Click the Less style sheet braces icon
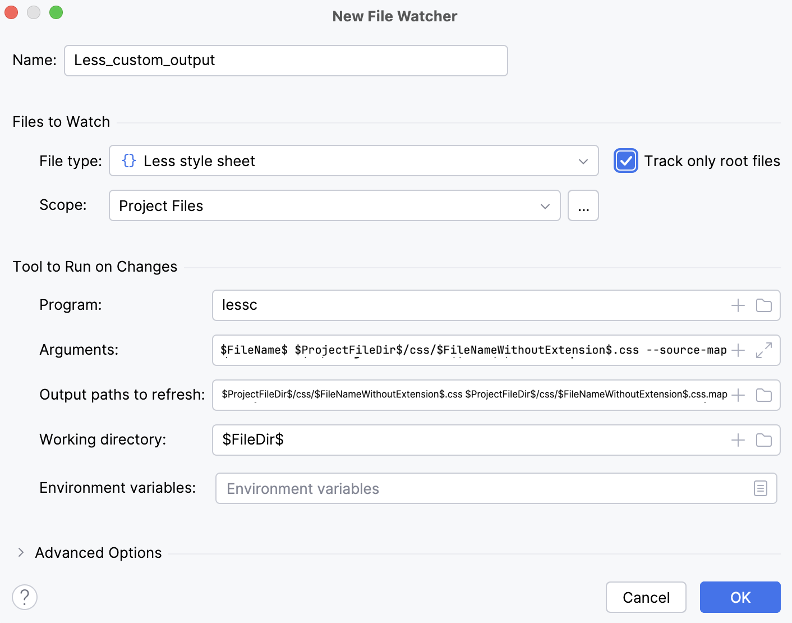 point(128,161)
